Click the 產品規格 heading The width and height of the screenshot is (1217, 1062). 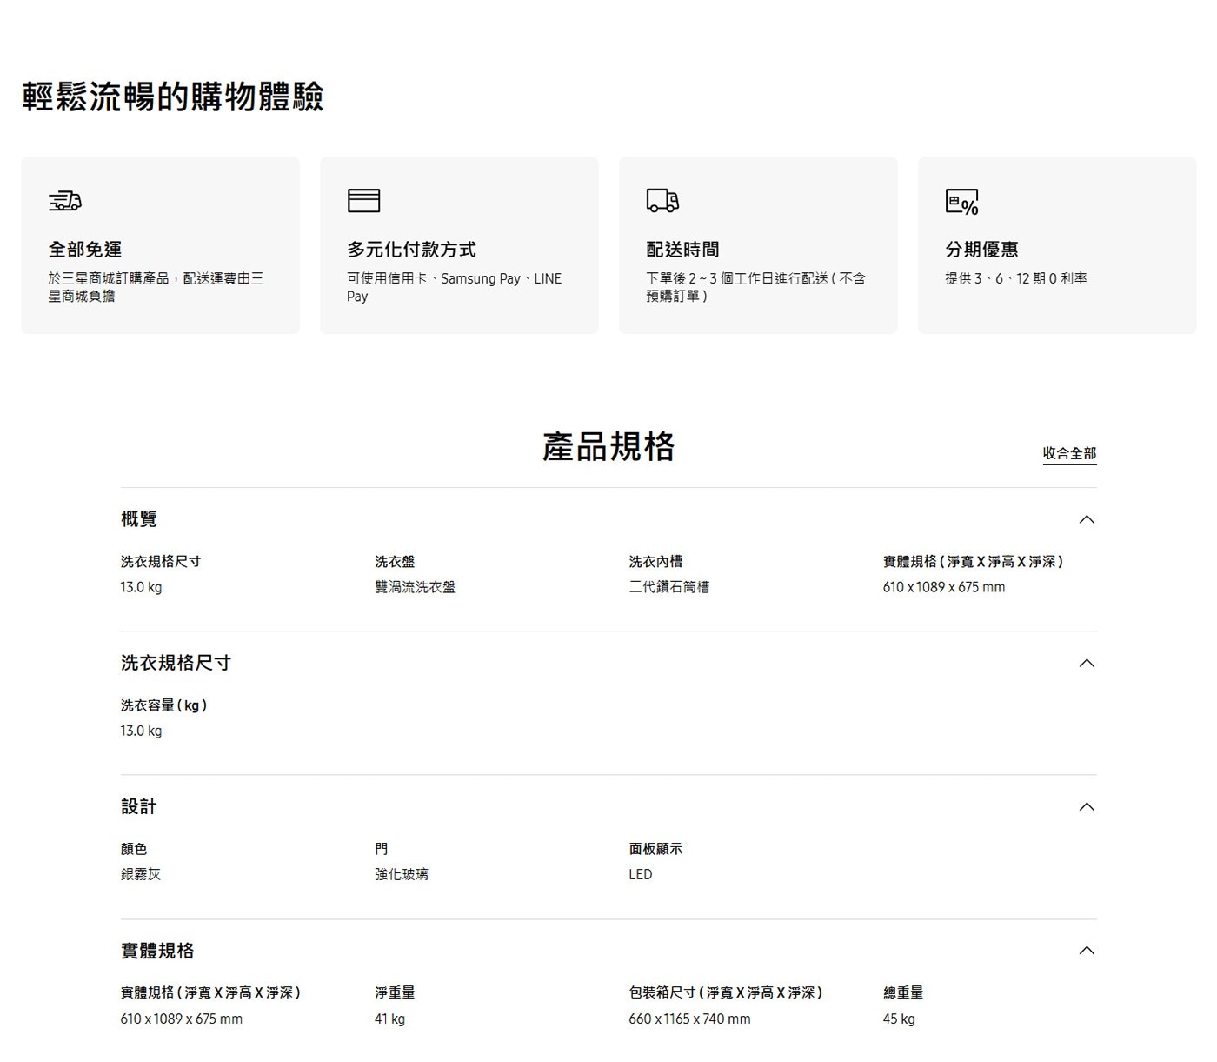[x=608, y=447]
